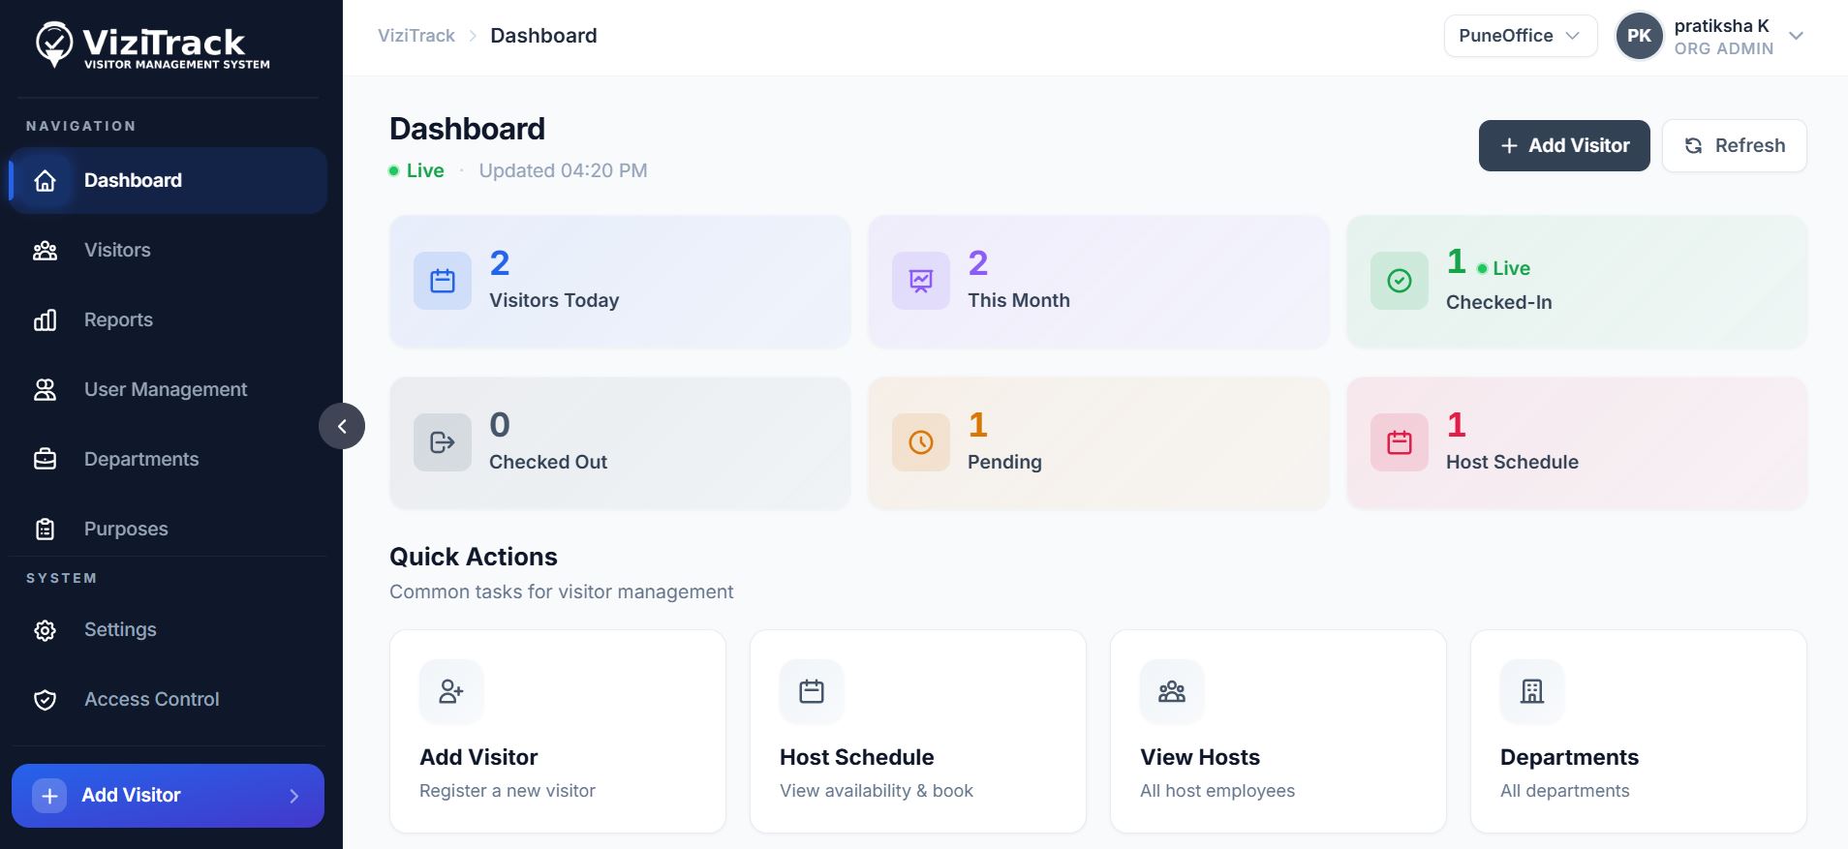Screen dimensions: 1848x849
Task: Click the ViziTrack logo in the sidebar
Action: [152, 45]
